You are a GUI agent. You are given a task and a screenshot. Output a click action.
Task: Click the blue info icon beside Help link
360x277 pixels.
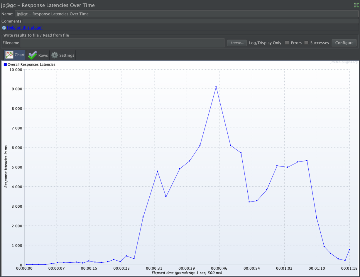tap(4, 27)
